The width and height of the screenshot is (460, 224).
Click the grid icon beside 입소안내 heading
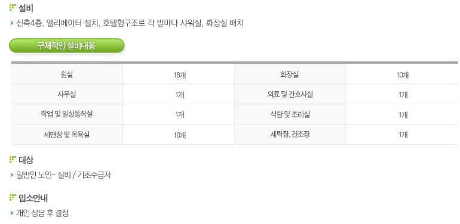point(13,197)
